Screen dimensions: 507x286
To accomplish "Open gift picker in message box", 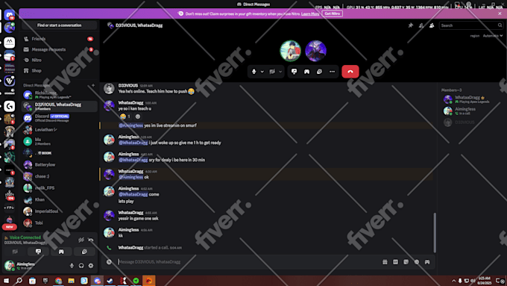I will (x=385, y=261).
